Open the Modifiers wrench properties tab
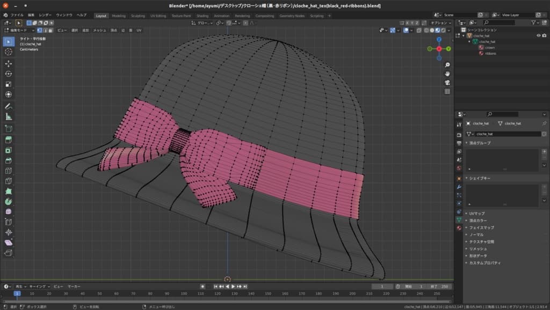 click(x=459, y=187)
